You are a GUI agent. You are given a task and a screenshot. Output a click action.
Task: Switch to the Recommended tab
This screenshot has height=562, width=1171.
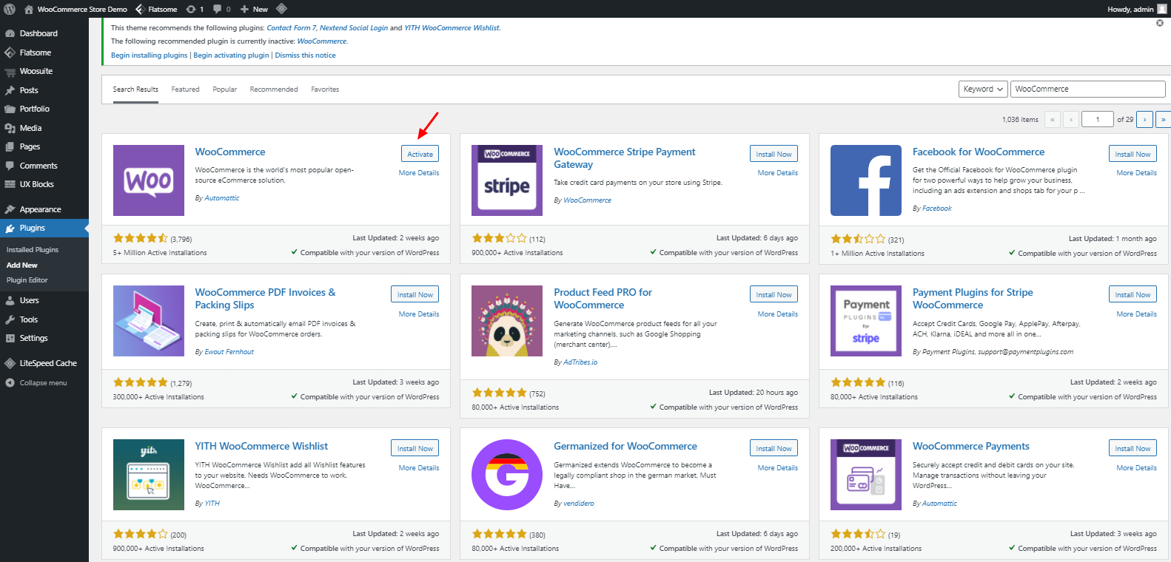[x=274, y=89]
